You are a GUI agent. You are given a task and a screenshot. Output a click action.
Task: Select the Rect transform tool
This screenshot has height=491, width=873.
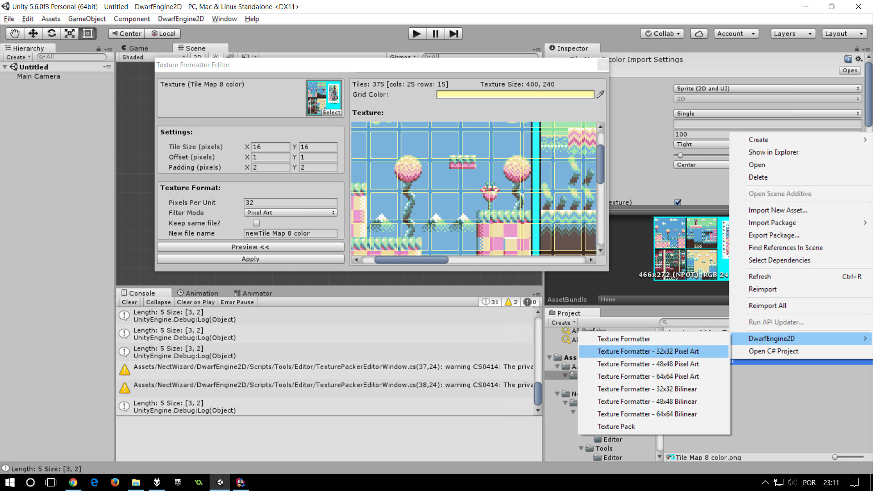pyautogui.click(x=87, y=34)
